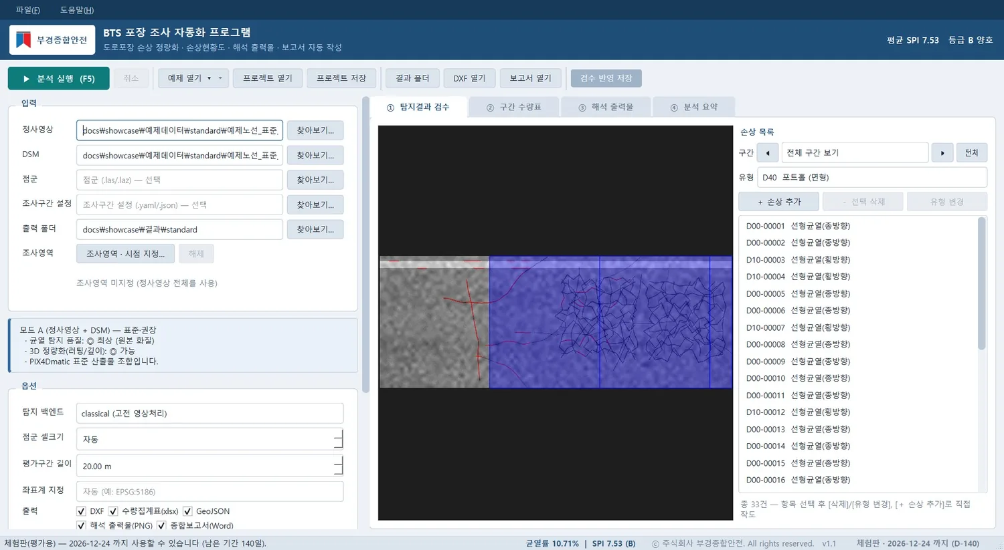Select damage row D00-00001 선형균열(종방향)

(859, 226)
